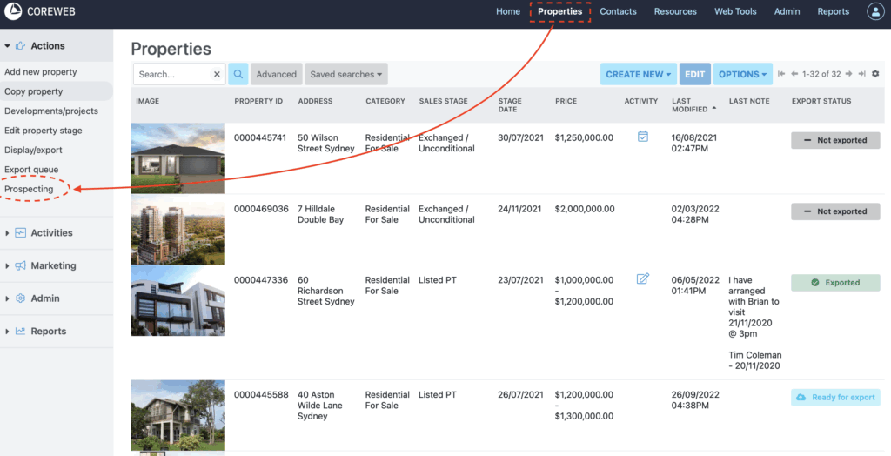Viewport: 891px width, 456px height.
Task: Open the Options dropdown
Action: 742,75
